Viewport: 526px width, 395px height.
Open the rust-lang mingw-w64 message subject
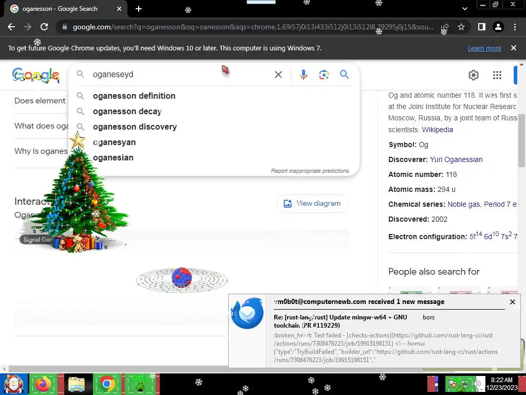pyautogui.click(x=340, y=321)
